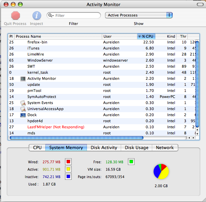This screenshot has height=202, width=206.
Task: Click the 1.87 GB Used value
Action: (49, 184)
